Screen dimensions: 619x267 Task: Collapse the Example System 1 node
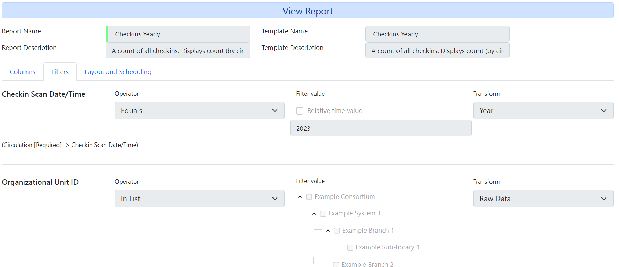pyautogui.click(x=314, y=214)
